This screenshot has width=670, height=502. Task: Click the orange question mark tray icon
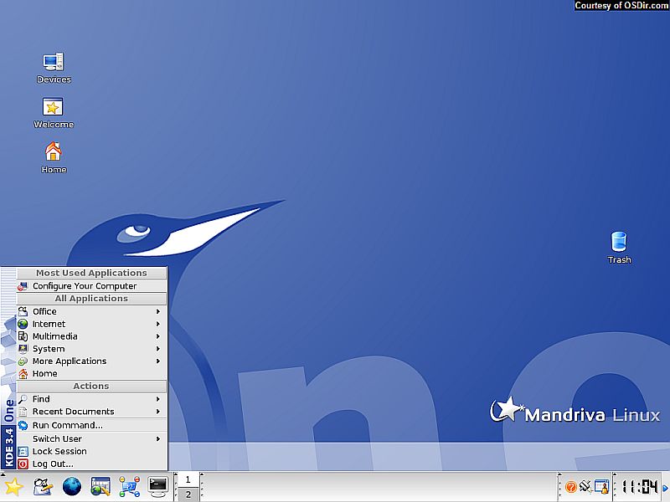pos(570,487)
